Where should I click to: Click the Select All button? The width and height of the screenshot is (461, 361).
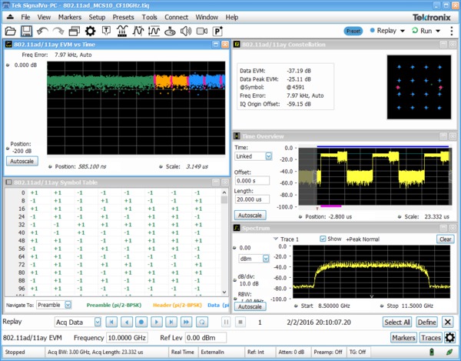(397, 322)
